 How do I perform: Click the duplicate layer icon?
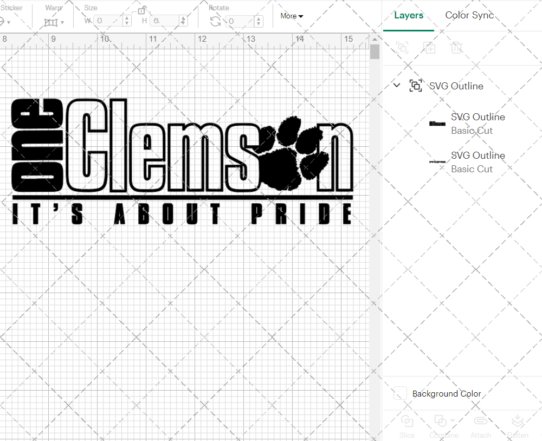coord(430,48)
